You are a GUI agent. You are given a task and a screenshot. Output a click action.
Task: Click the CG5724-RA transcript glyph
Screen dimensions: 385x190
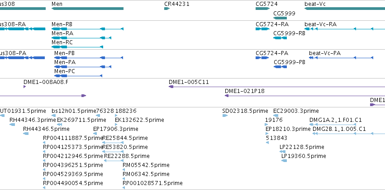click(263, 29)
